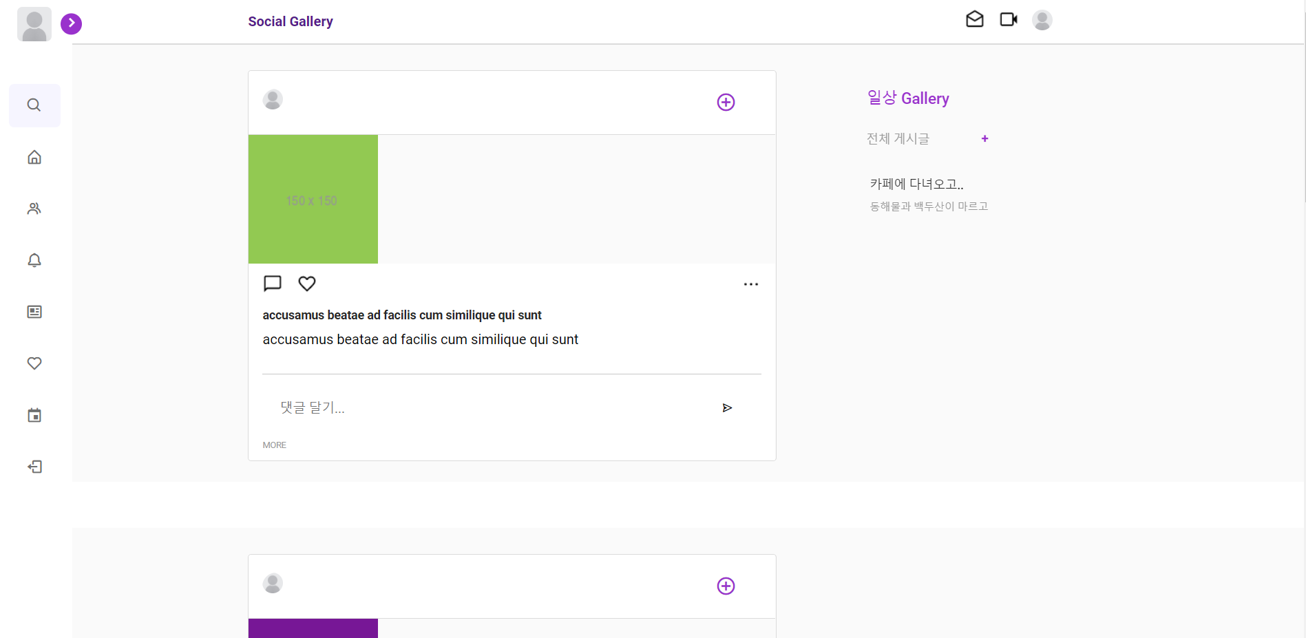Image resolution: width=1306 pixels, height=638 pixels.
Task: Click the MORE link under first post
Action: 274,445
